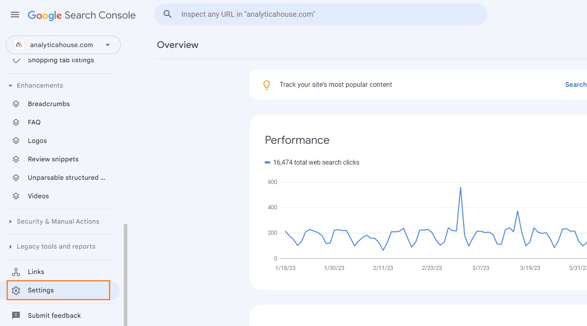587x326 pixels.
Task: Click the Unparsable structured data icon
Action: pyautogui.click(x=16, y=178)
